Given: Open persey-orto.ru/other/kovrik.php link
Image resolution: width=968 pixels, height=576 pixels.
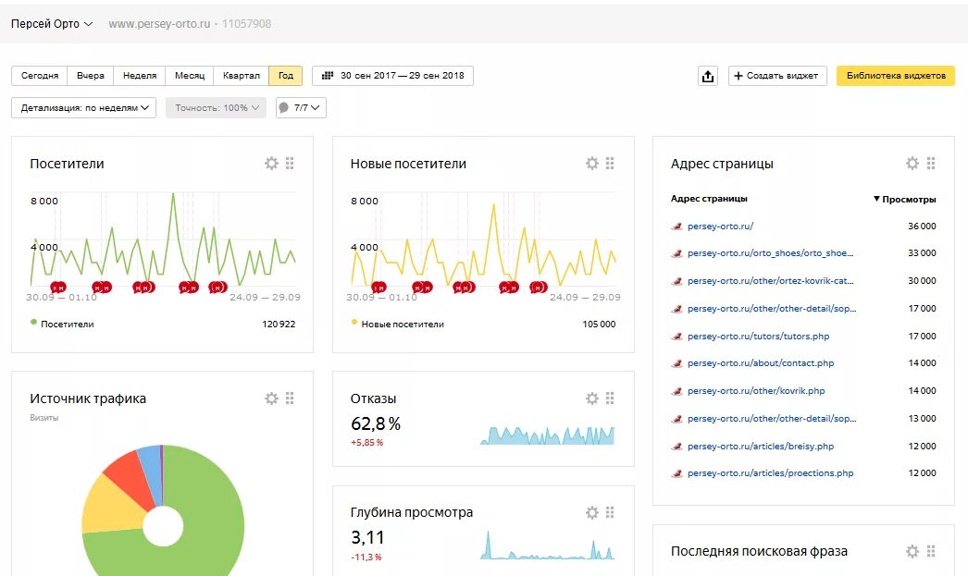Looking at the screenshot, I should pos(756,391).
